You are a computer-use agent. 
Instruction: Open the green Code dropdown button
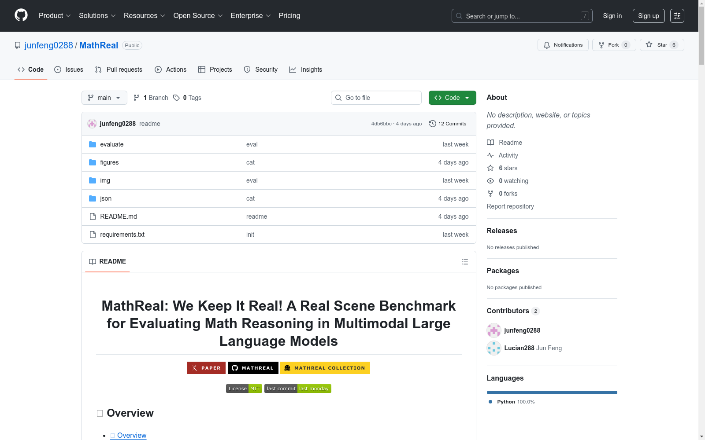pyautogui.click(x=452, y=98)
